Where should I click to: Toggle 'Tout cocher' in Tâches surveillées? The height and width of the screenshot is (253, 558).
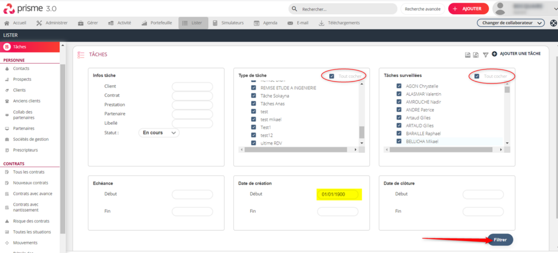[x=477, y=76]
